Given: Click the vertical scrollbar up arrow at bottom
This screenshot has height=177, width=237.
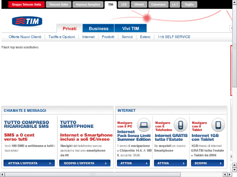Looking at the screenshot, I should point(234,165).
